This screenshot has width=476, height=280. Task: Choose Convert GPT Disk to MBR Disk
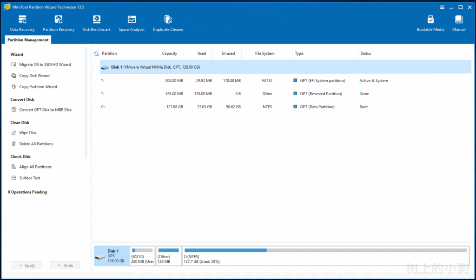tap(45, 110)
